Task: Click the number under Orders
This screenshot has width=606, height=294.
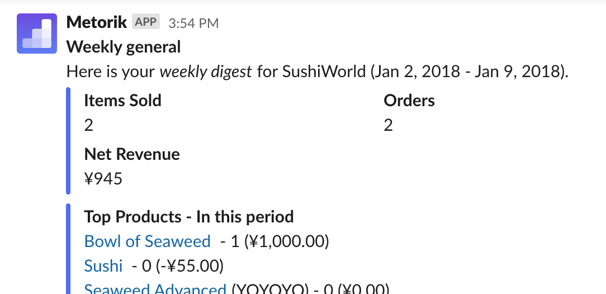Action: pos(388,125)
